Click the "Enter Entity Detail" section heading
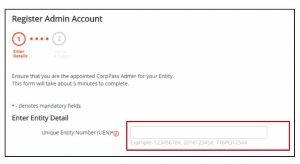 [x=40, y=118]
